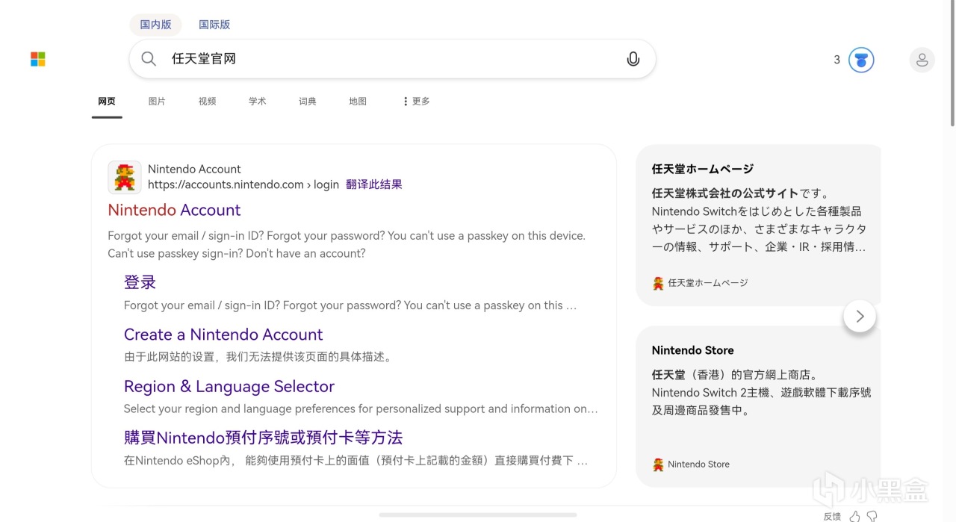Open the rewards medal icon
The width and height of the screenshot is (956, 522).
click(x=861, y=60)
